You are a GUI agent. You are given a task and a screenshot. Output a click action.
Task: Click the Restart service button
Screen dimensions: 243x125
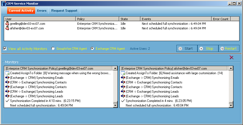pos(229,48)
